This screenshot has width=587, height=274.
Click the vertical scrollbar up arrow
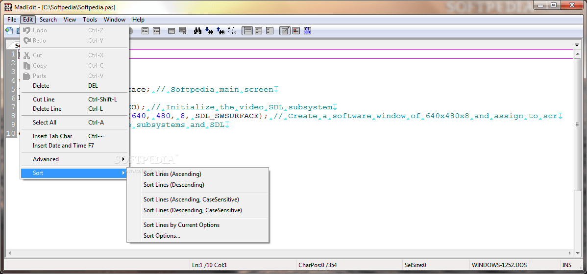(x=578, y=53)
